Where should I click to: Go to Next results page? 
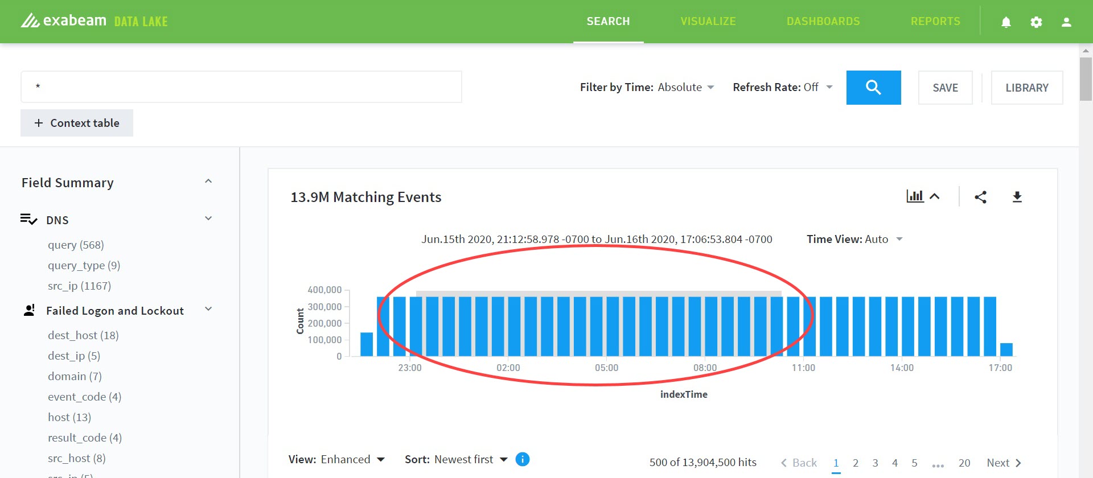tap(1004, 463)
